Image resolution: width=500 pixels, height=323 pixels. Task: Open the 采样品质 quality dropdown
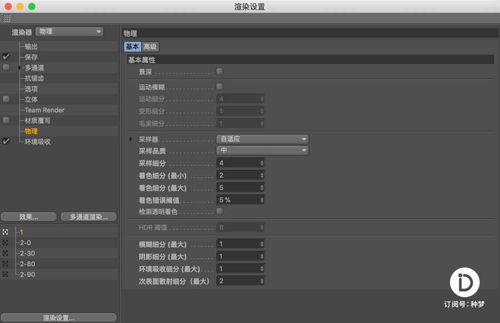[x=262, y=150]
